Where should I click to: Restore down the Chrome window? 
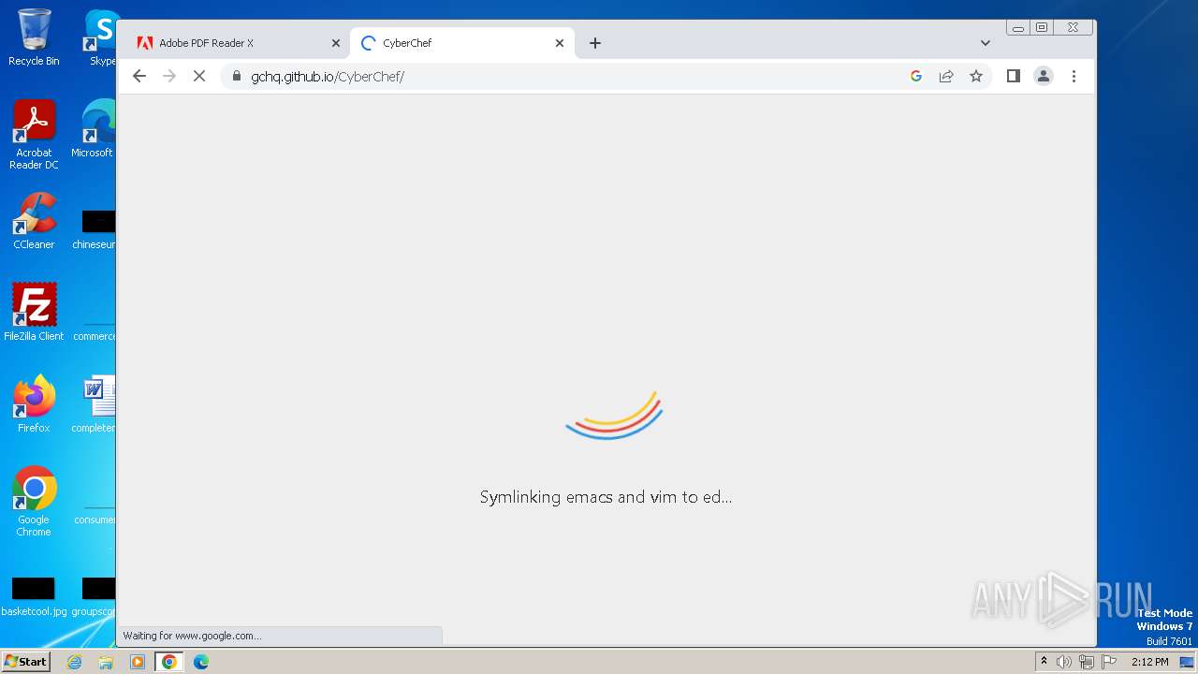coord(1042,28)
